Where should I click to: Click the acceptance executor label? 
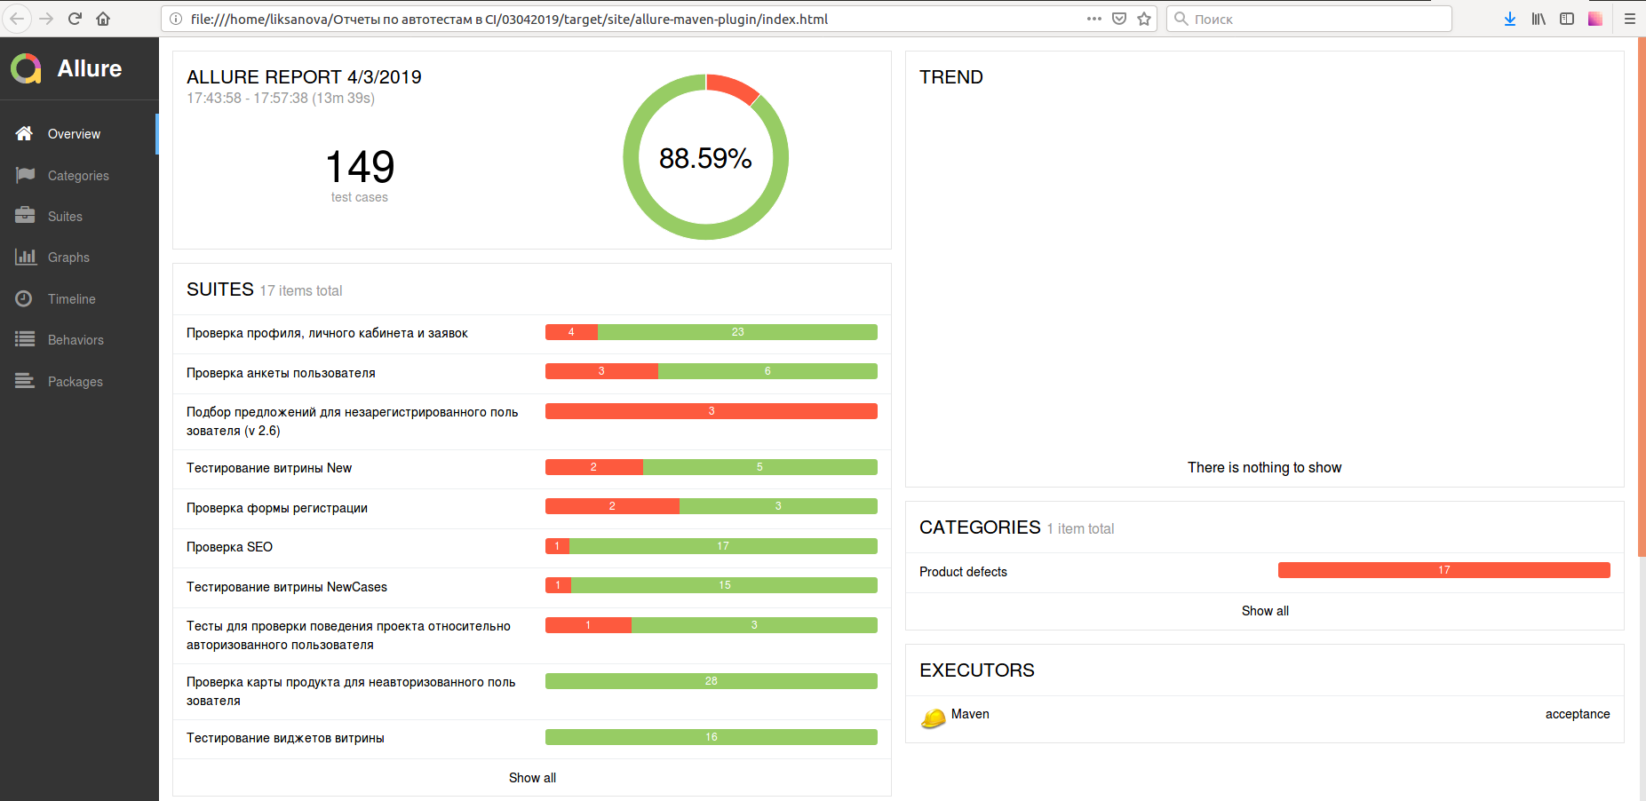pos(1578,714)
